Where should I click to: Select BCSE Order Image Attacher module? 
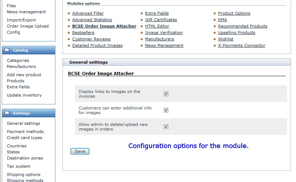pyautogui.click(x=104, y=26)
